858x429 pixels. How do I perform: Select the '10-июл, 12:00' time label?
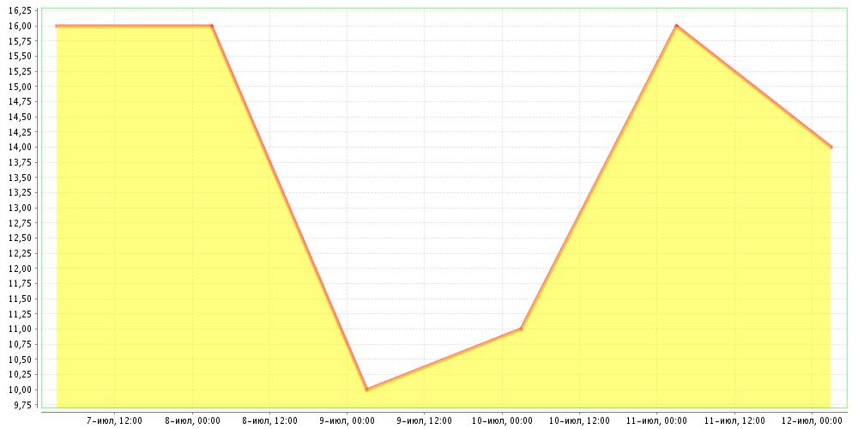tap(579, 420)
